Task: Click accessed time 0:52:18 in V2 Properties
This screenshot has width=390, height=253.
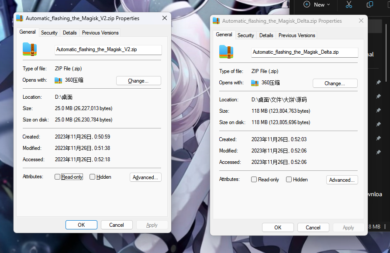Action: click(x=83, y=160)
